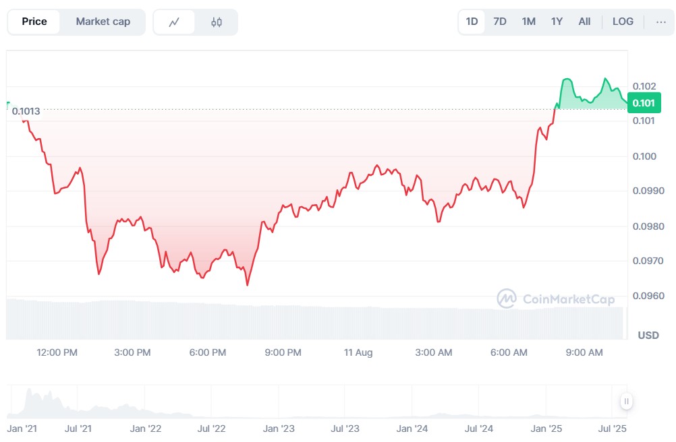Set chart range to 1M

click(x=528, y=22)
